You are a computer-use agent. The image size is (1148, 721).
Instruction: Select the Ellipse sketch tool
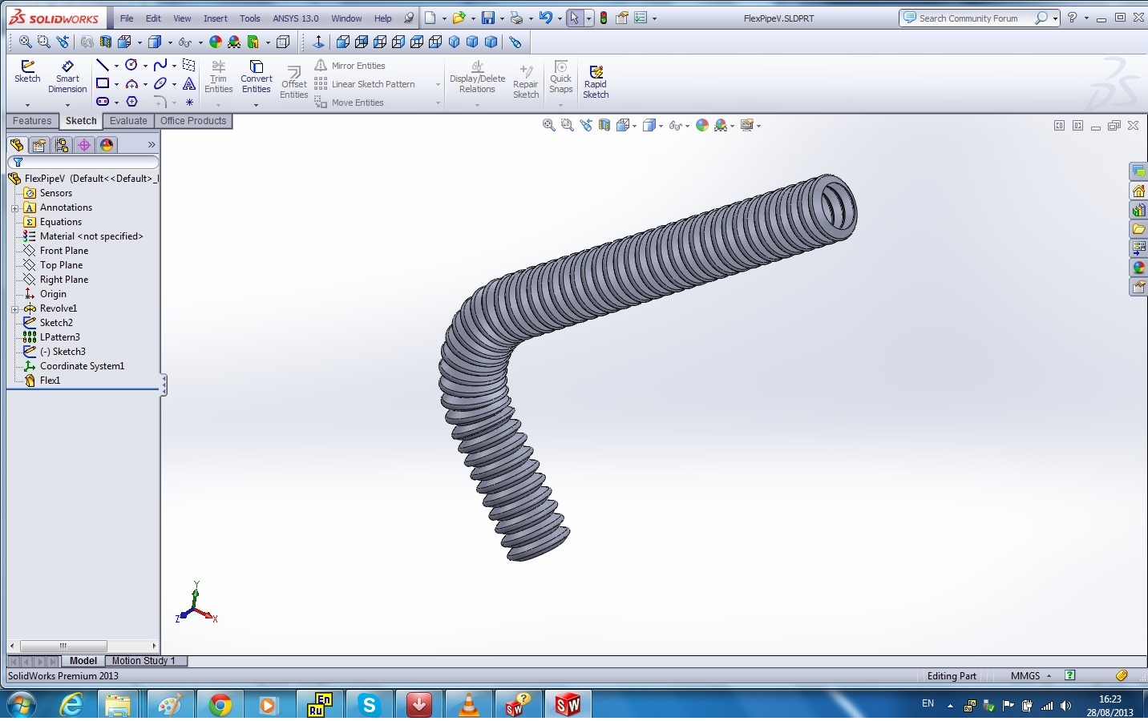[x=160, y=83]
